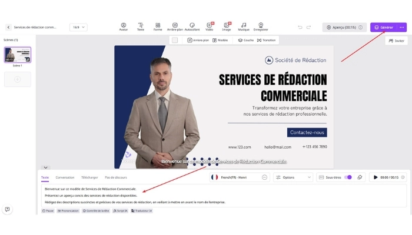Click the canvas Arrière-plan option above the slide
The height and width of the screenshot is (235, 412).
198,40
